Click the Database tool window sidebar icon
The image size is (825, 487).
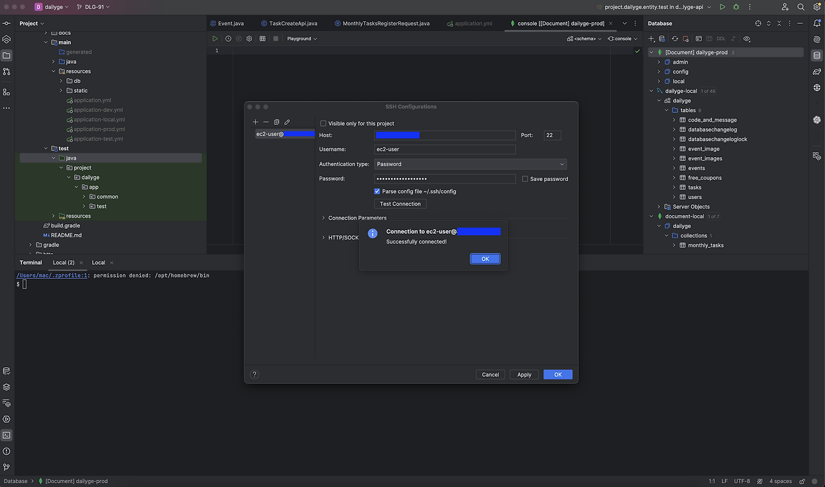click(x=817, y=55)
